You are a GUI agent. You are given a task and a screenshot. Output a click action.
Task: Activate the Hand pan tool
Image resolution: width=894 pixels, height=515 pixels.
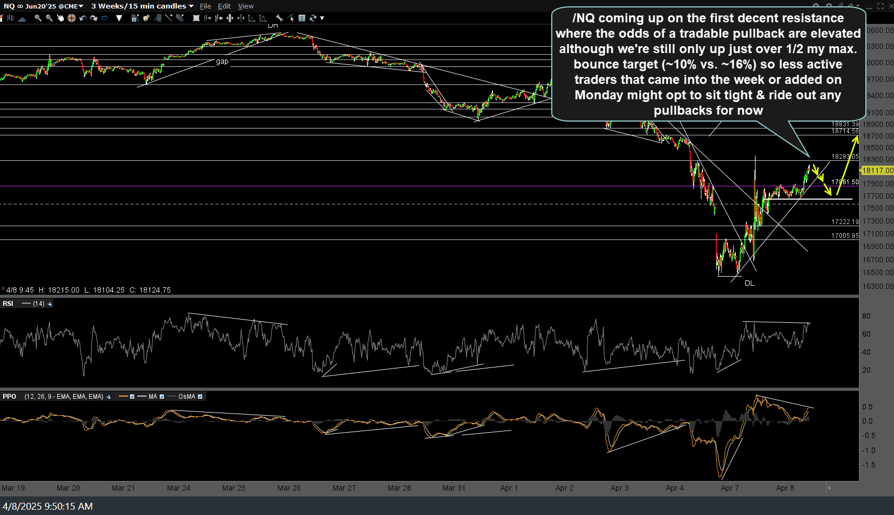click(60, 18)
